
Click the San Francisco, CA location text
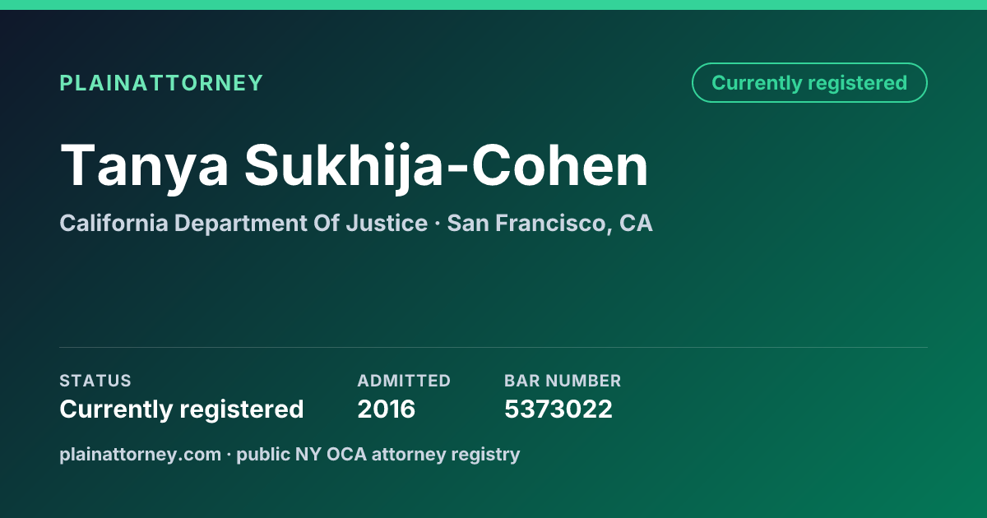click(x=550, y=224)
